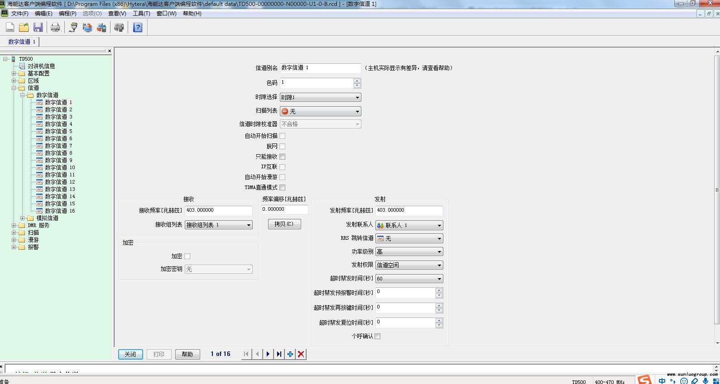The width and height of the screenshot is (720, 384).
Task: Expand the 基本配置 tree node
Action: (14, 73)
